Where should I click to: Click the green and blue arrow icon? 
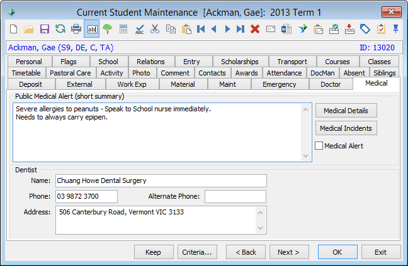point(302,29)
